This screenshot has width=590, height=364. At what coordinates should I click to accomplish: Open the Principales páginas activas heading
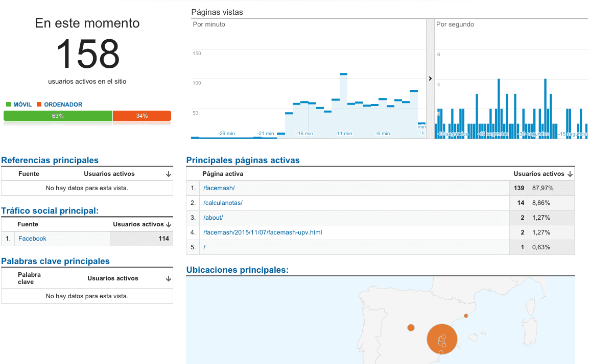point(243,161)
